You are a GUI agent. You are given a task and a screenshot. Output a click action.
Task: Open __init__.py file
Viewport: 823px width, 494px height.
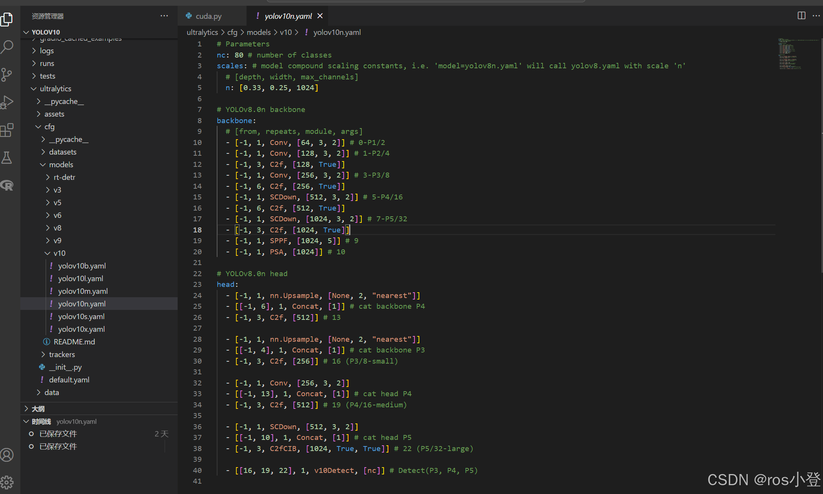(99, 367)
